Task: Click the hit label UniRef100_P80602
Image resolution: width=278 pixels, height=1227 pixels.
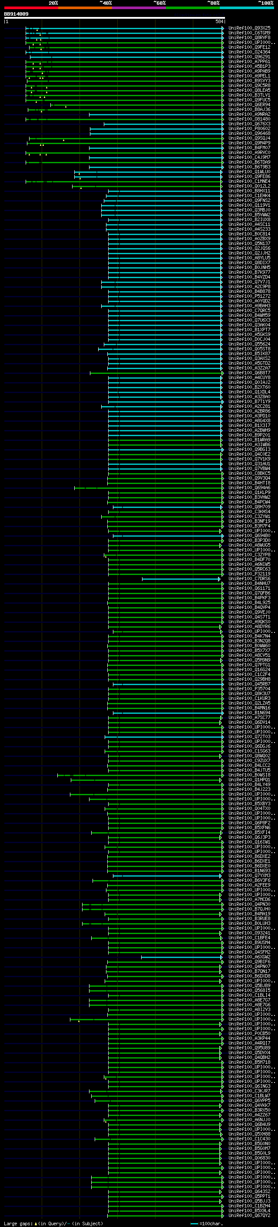Action: [x=249, y=128]
